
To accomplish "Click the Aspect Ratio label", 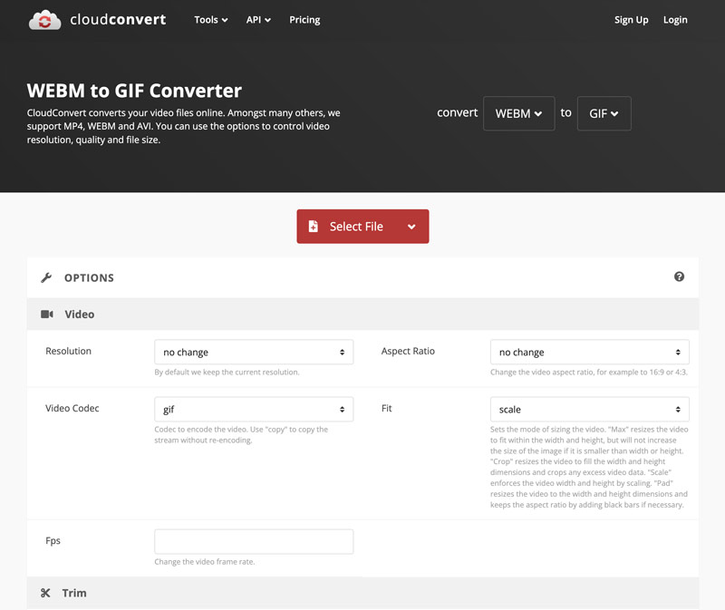I will [x=408, y=351].
